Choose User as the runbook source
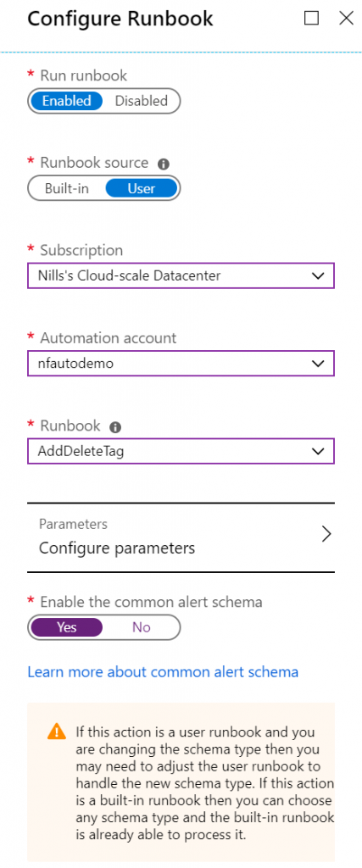This screenshot has width=362, height=868. coord(141,188)
